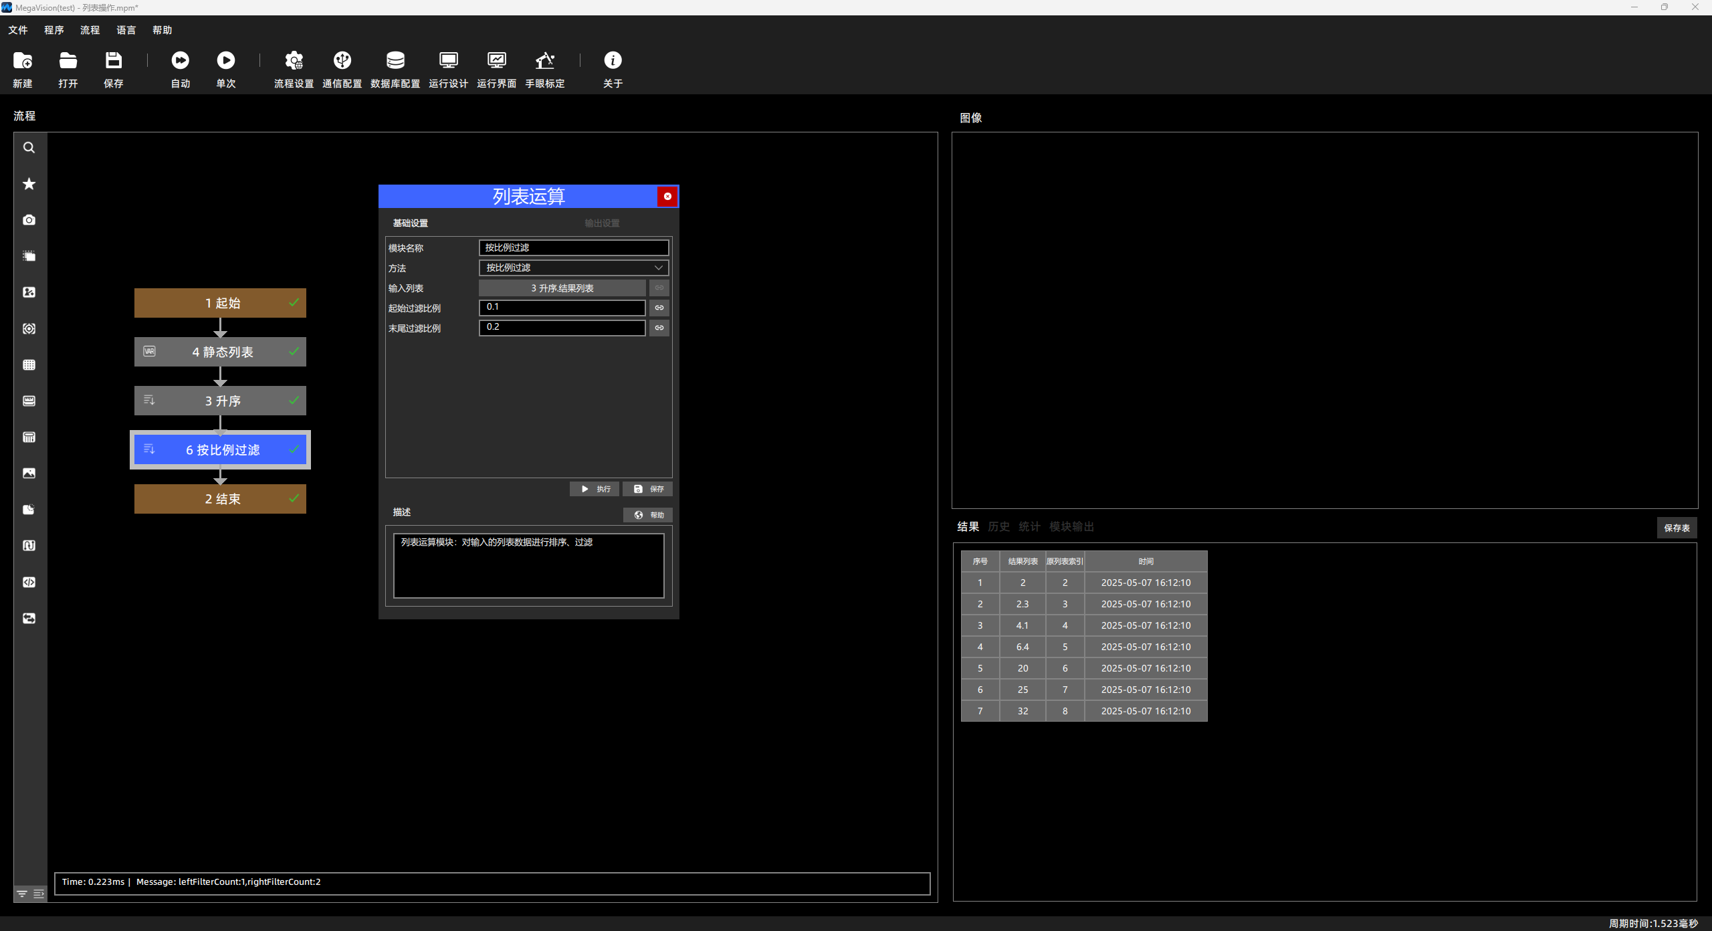Image resolution: width=1712 pixels, height=931 pixels.
Task: Select the 6 按比例过滤 flow node
Action: [x=220, y=449]
